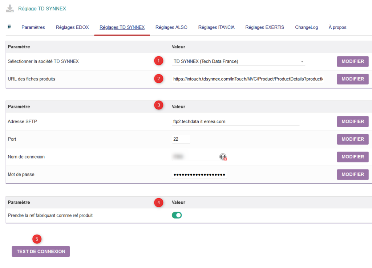Click the Nom de connexion input field

click(x=199, y=157)
